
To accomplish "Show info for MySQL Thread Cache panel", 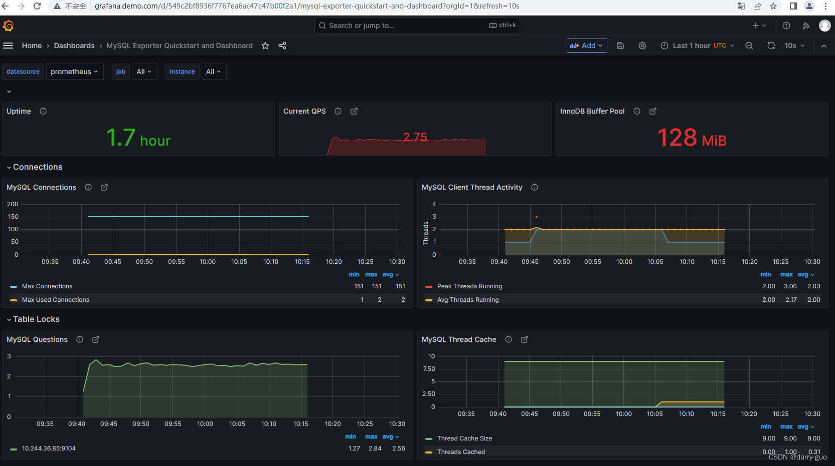I will 509,339.
